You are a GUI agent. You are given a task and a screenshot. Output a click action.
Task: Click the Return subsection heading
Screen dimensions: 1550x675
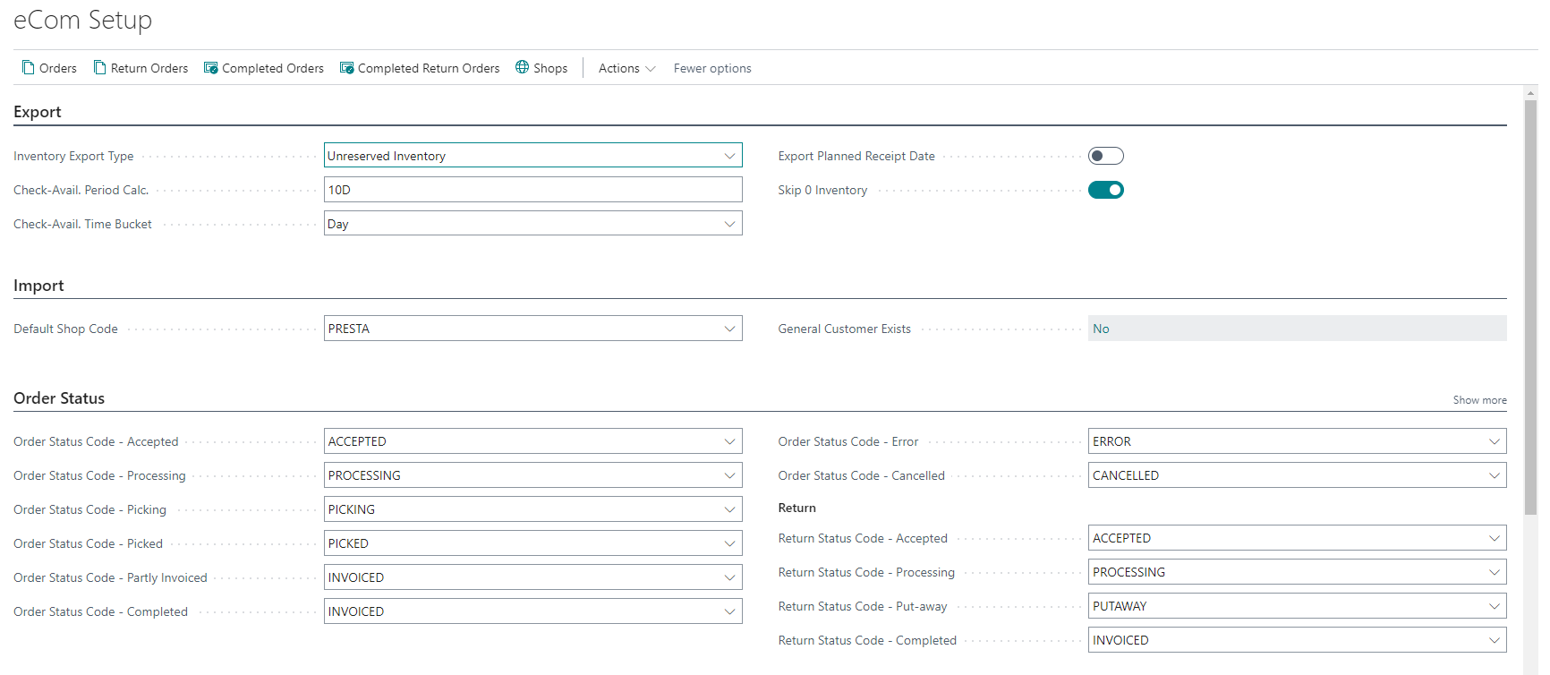point(796,508)
